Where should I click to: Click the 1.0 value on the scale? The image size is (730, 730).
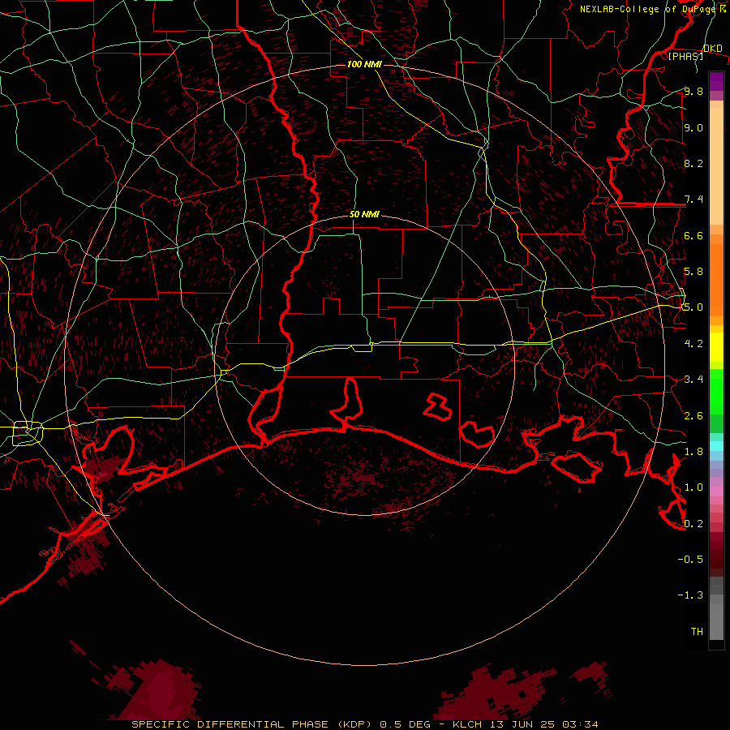(x=693, y=487)
